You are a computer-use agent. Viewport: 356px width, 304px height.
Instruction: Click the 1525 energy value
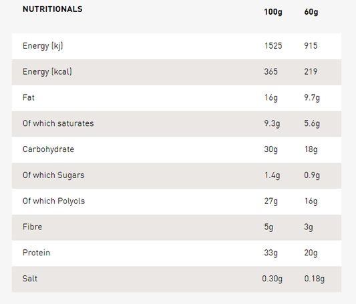coord(273,46)
